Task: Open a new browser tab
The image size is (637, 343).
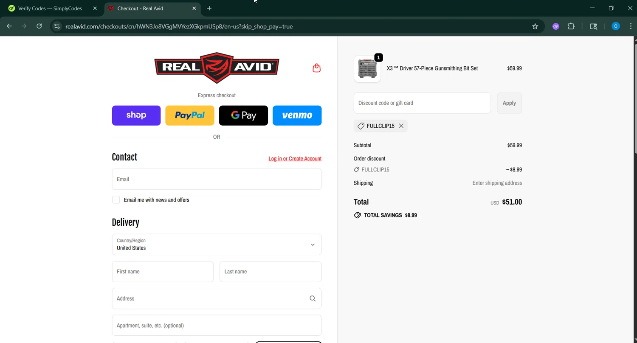Action: 209,8
